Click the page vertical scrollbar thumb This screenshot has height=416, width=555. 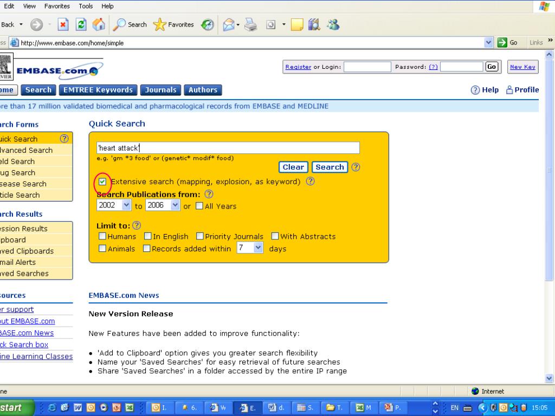coord(550,170)
